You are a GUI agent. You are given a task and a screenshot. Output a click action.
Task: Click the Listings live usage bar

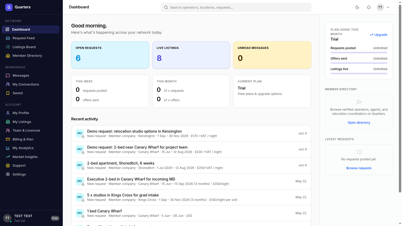tap(359, 74)
